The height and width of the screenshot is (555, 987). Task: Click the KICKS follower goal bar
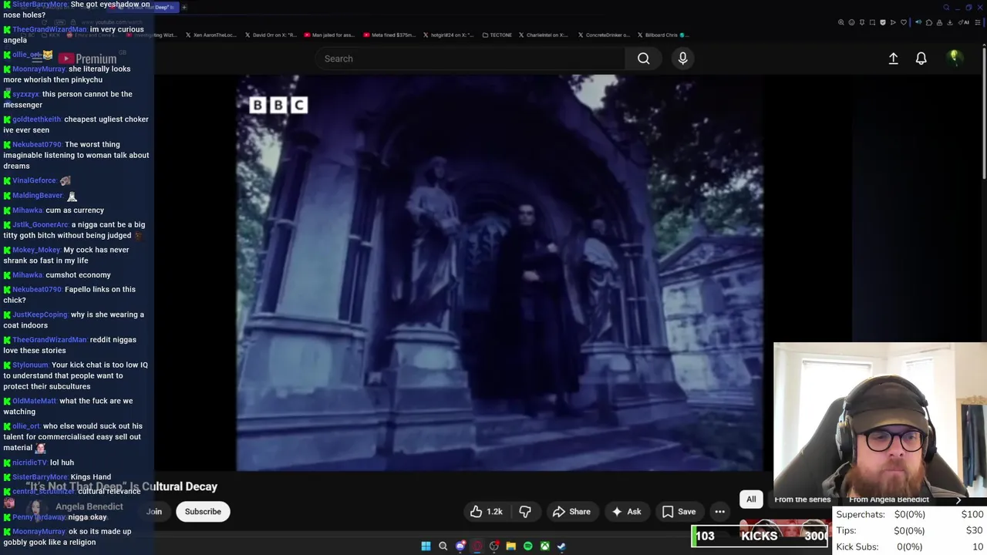[x=761, y=536]
